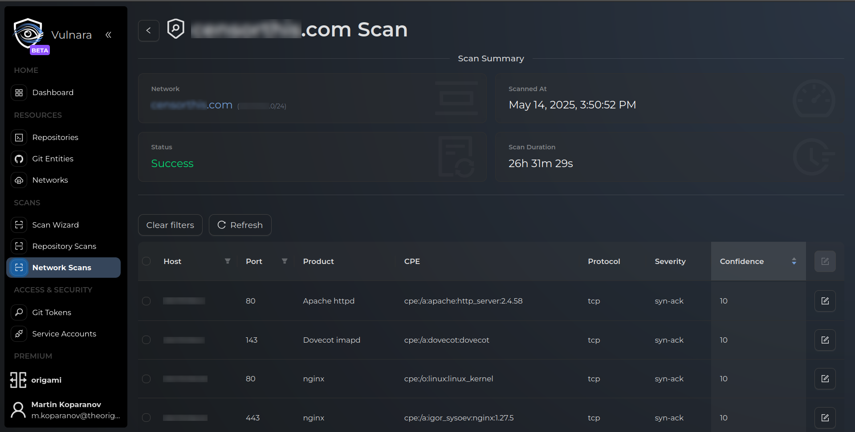Select the checkbox on the Dovecot imapd row
This screenshot has height=432, width=855.
tap(147, 340)
